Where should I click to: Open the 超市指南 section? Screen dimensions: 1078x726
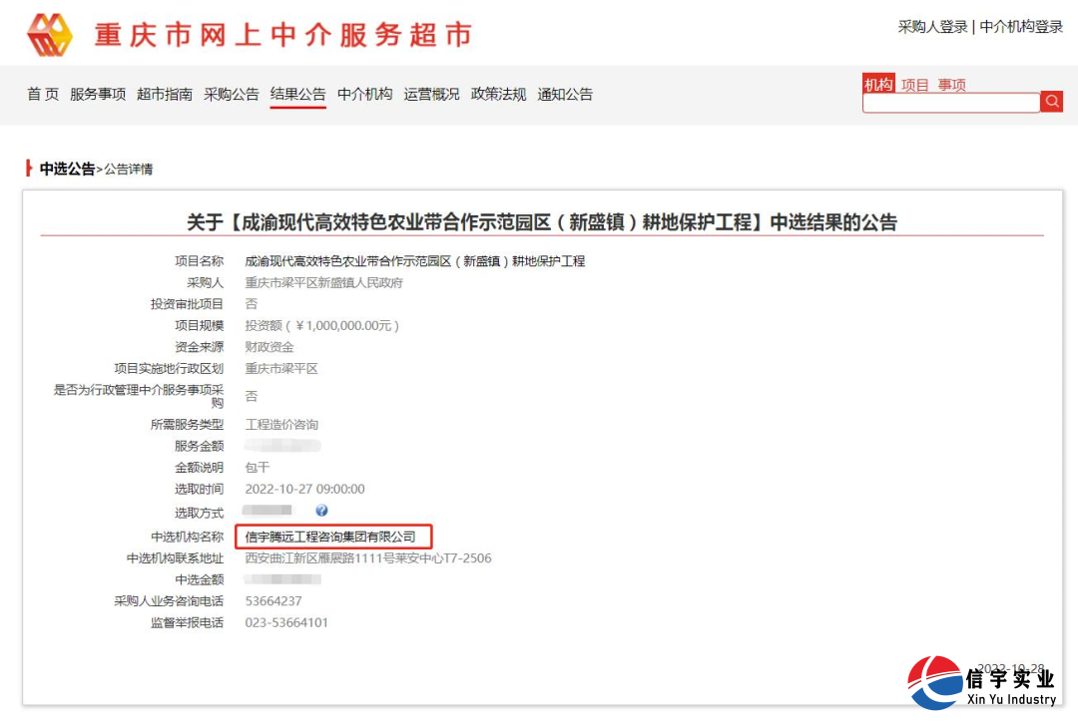[164, 94]
